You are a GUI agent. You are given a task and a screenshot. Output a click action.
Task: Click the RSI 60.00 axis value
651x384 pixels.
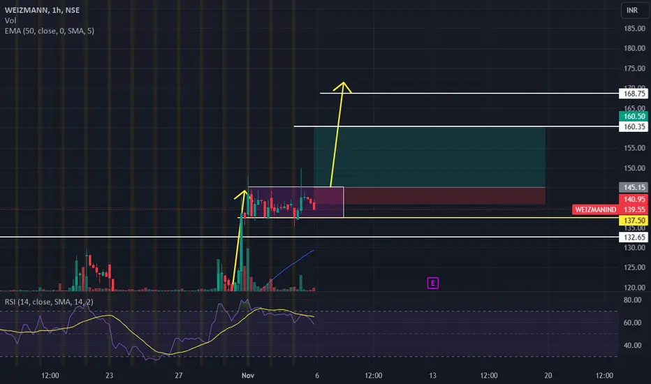tap(633, 323)
